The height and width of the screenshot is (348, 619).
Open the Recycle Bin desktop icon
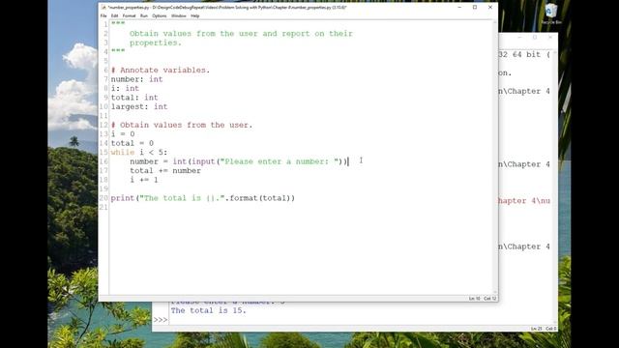[x=551, y=14]
